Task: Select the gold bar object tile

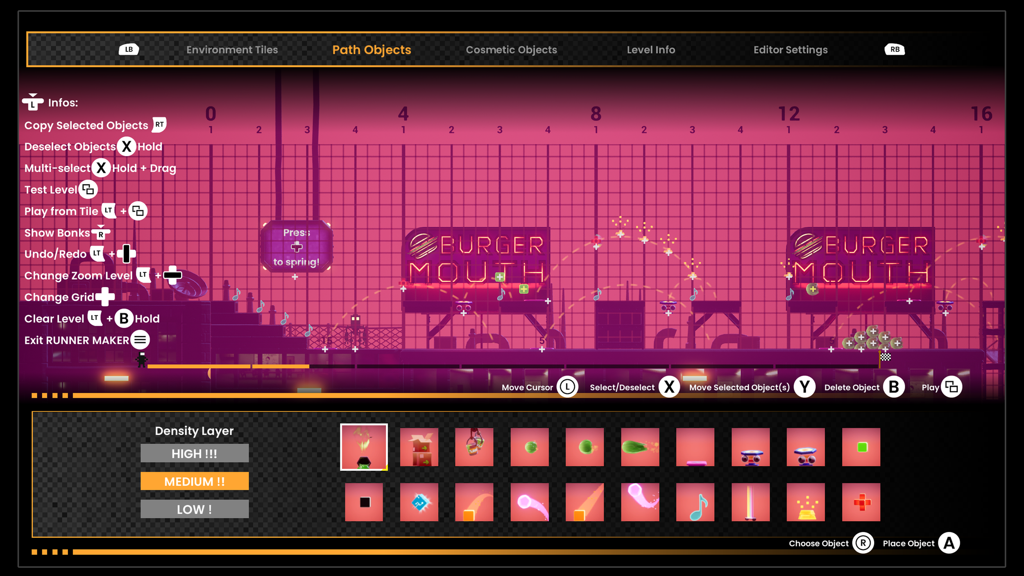Action: point(805,502)
